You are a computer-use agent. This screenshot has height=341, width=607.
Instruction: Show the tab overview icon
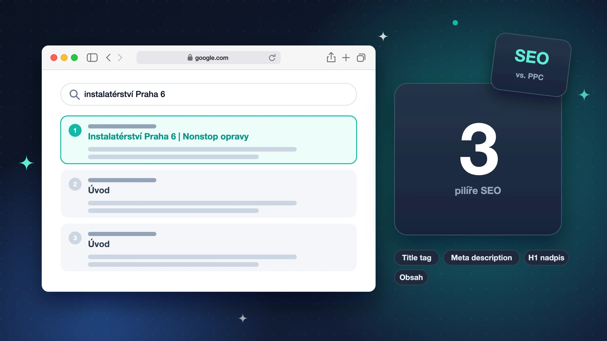[361, 58]
